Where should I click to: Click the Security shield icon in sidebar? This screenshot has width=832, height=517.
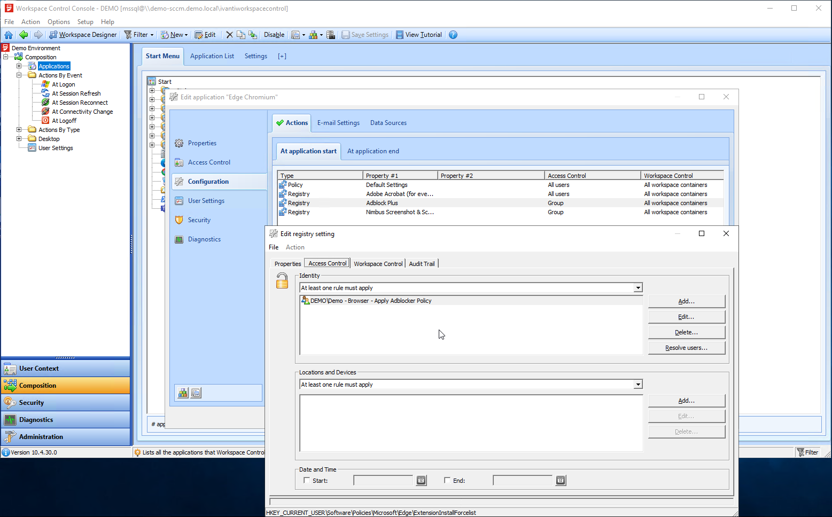[x=179, y=220]
